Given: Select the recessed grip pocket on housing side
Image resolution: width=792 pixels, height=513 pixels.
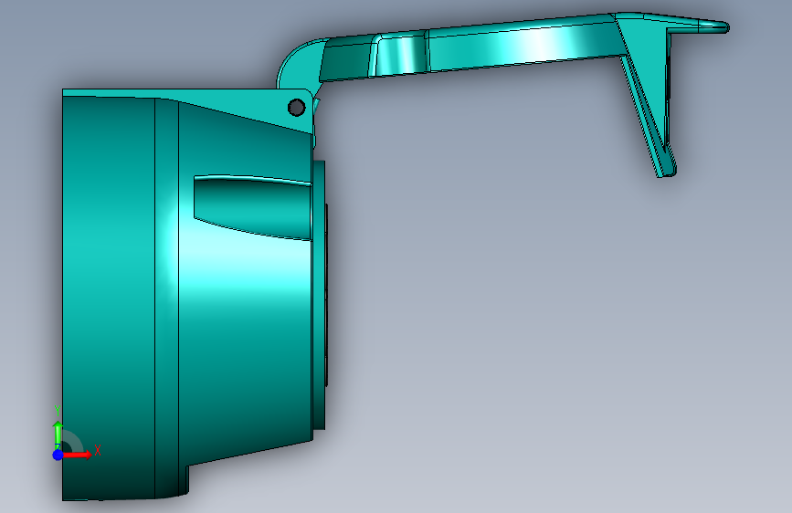Looking at the screenshot, I should 252,207.
